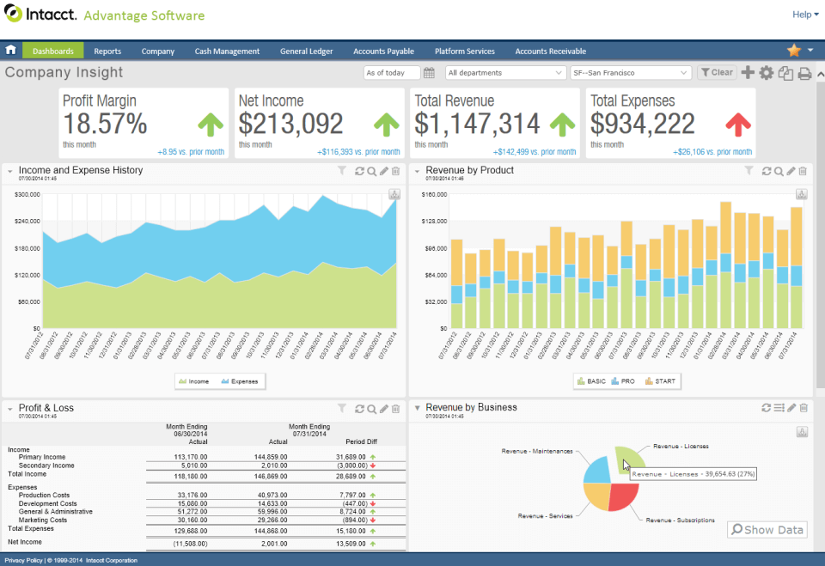Open the magnifier zoom on Revenue by Product
Screen dimensions: 825x566
click(779, 171)
